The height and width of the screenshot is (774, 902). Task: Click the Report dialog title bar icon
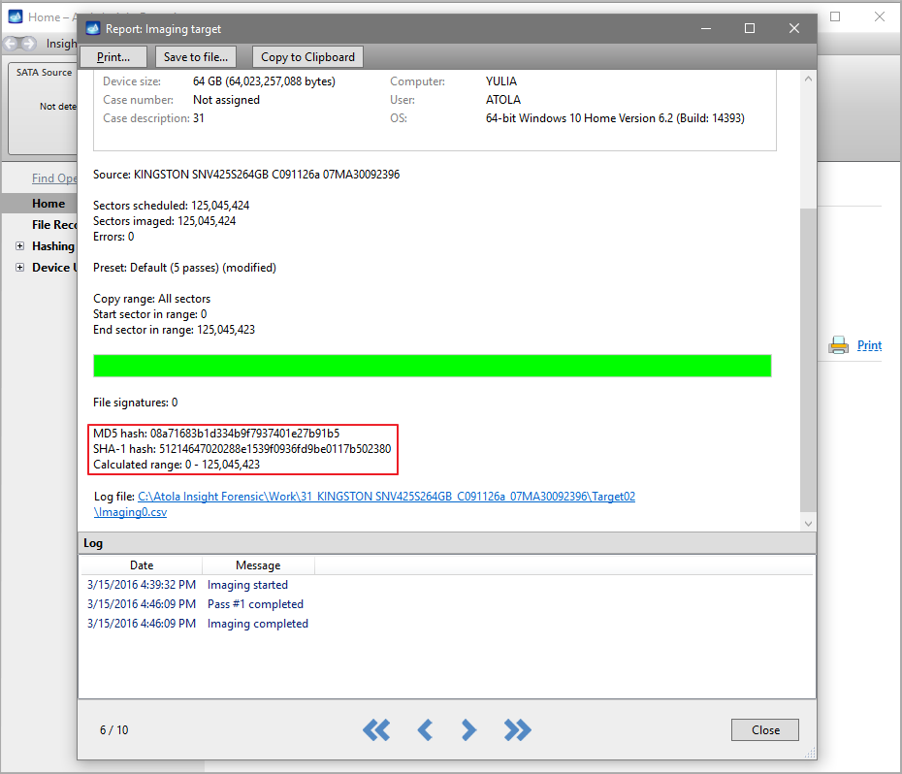pyautogui.click(x=92, y=29)
